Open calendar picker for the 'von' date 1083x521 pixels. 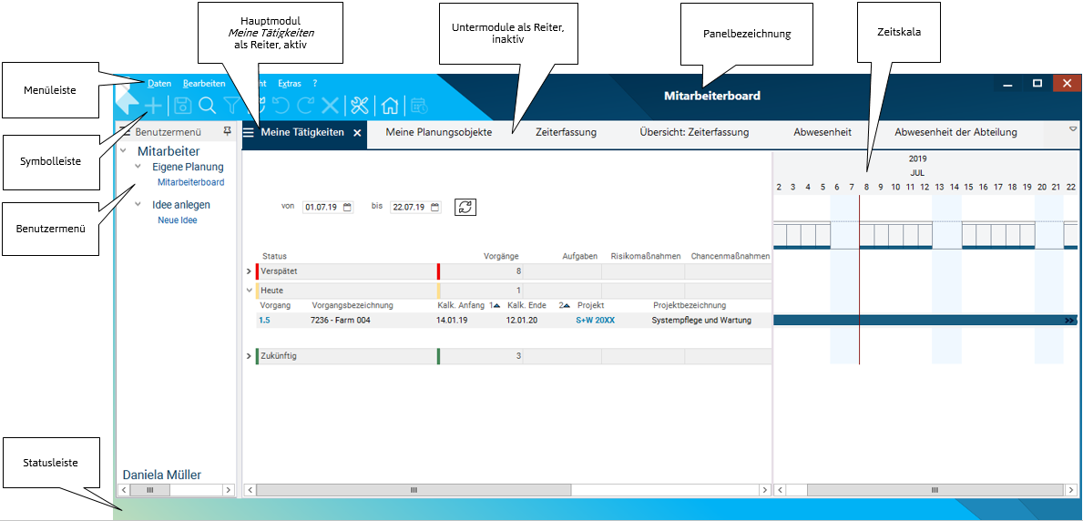click(347, 207)
